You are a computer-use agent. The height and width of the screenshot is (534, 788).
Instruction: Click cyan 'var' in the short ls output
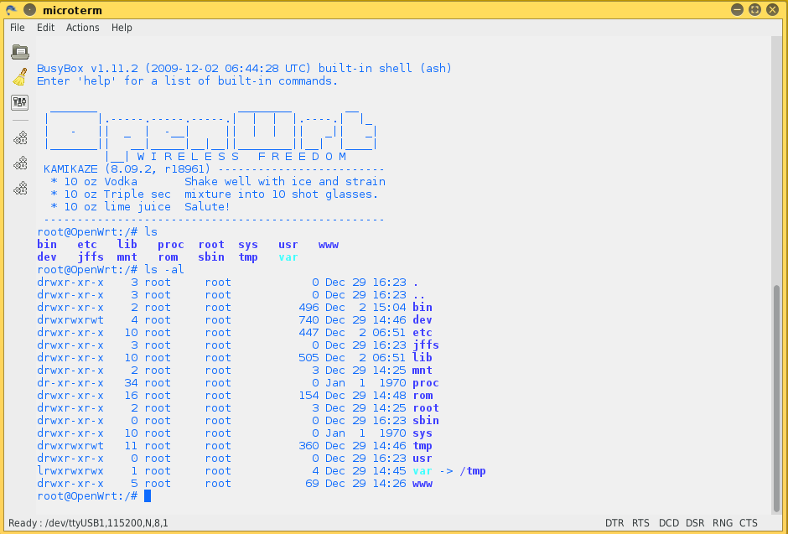[x=288, y=257]
